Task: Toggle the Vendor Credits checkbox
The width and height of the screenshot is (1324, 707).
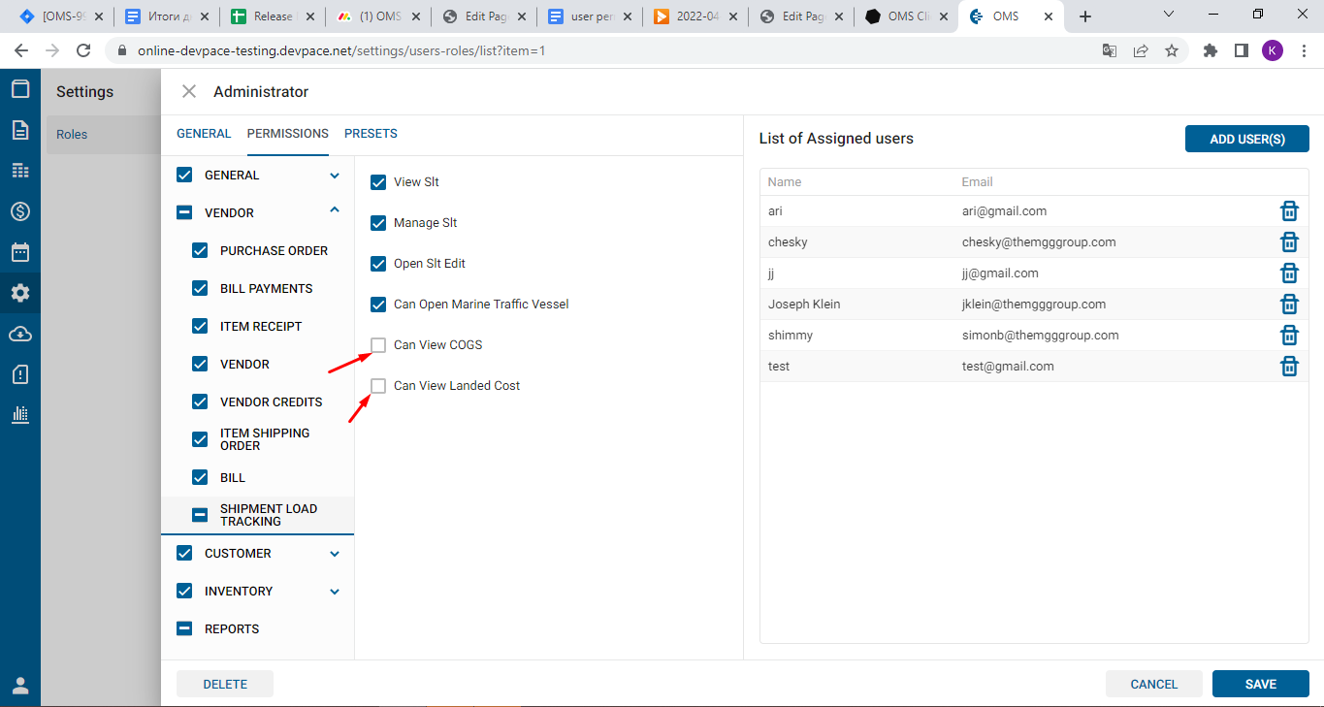Action: click(200, 402)
